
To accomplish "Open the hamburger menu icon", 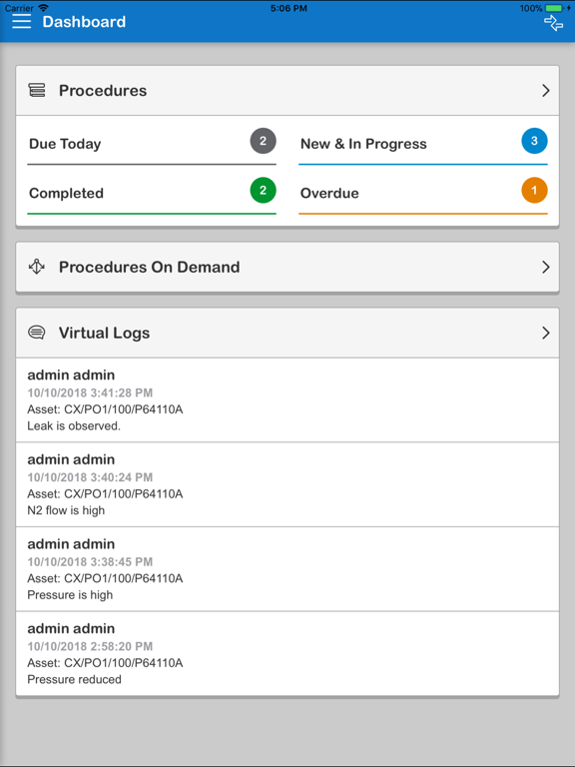I will tap(22, 22).
